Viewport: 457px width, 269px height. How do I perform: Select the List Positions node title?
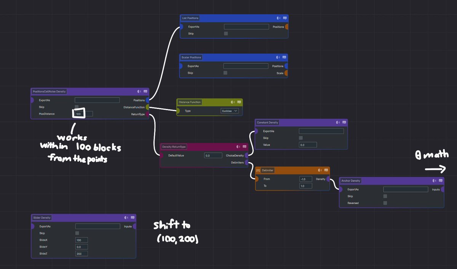(x=190, y=18)
